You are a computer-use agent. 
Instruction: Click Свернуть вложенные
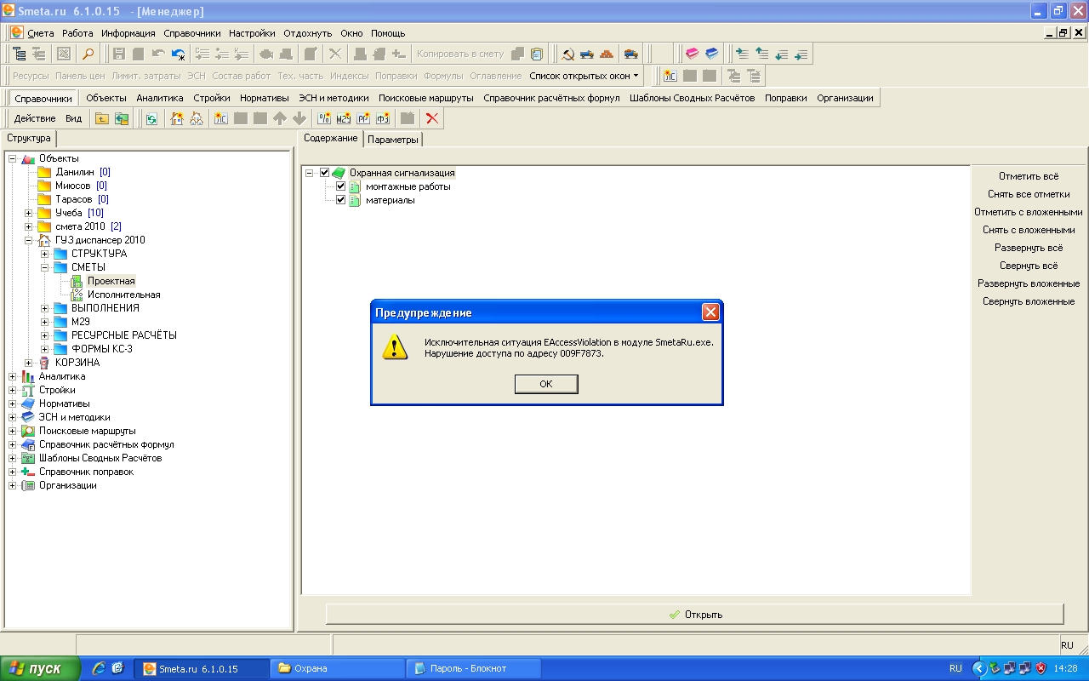coord(1029,301)
